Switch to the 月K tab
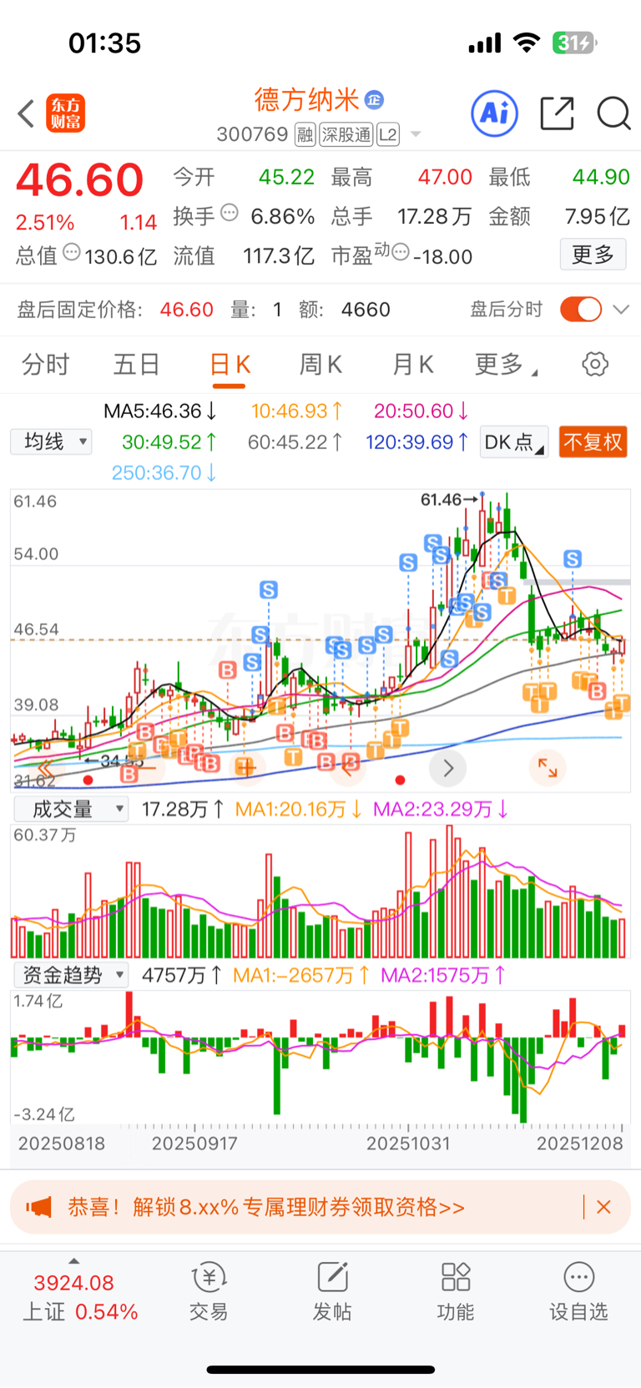 coord(413,365)
